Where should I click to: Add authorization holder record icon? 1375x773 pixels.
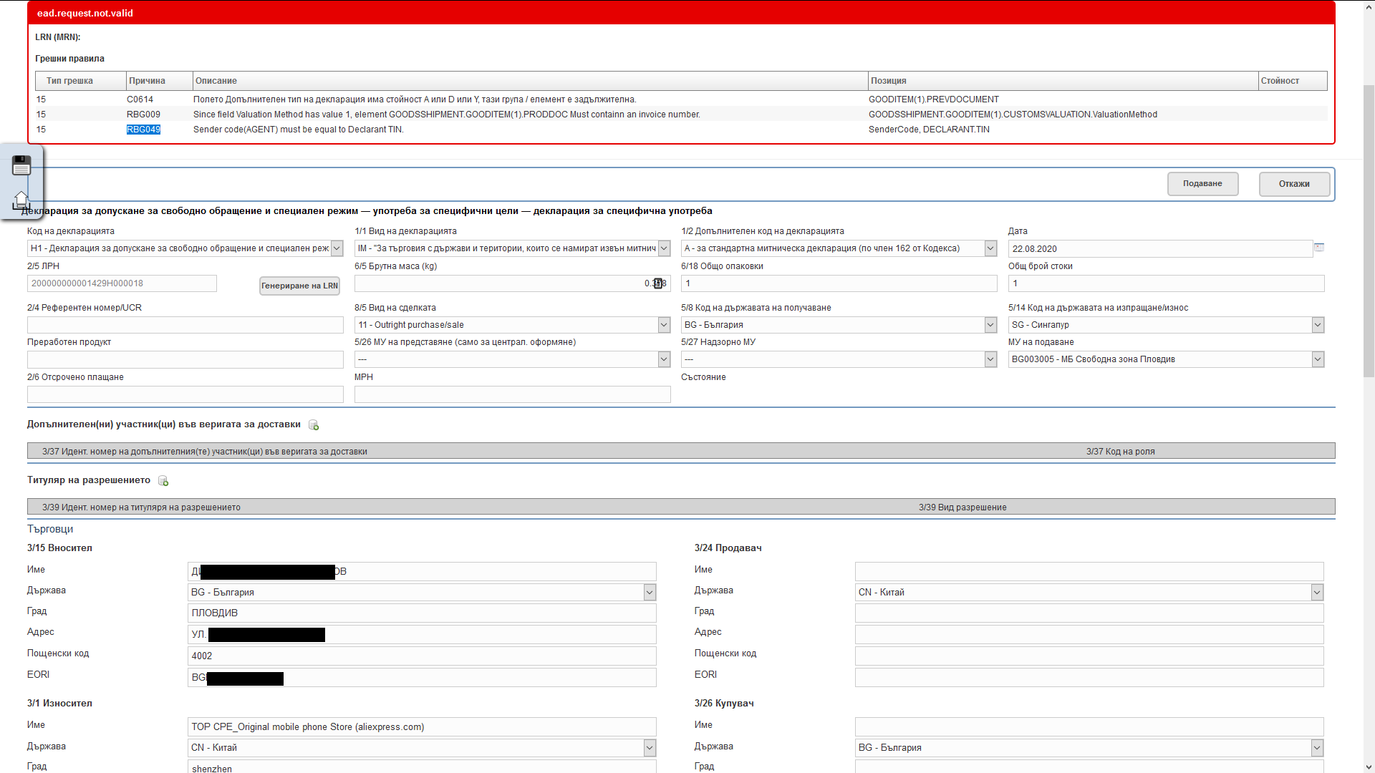[163, 481]
